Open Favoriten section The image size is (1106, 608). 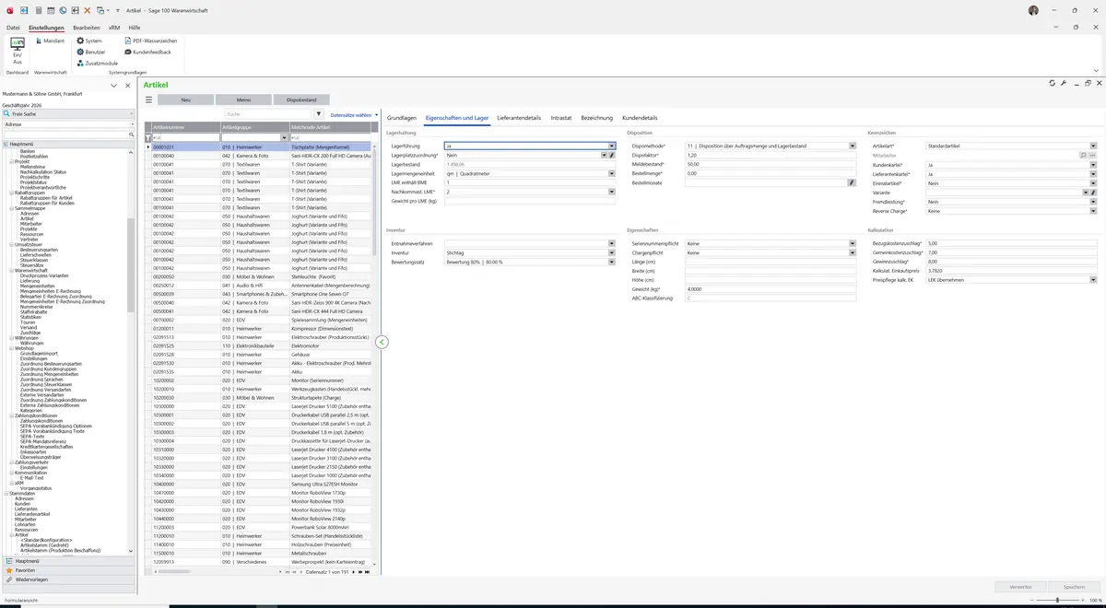(69, 570)
